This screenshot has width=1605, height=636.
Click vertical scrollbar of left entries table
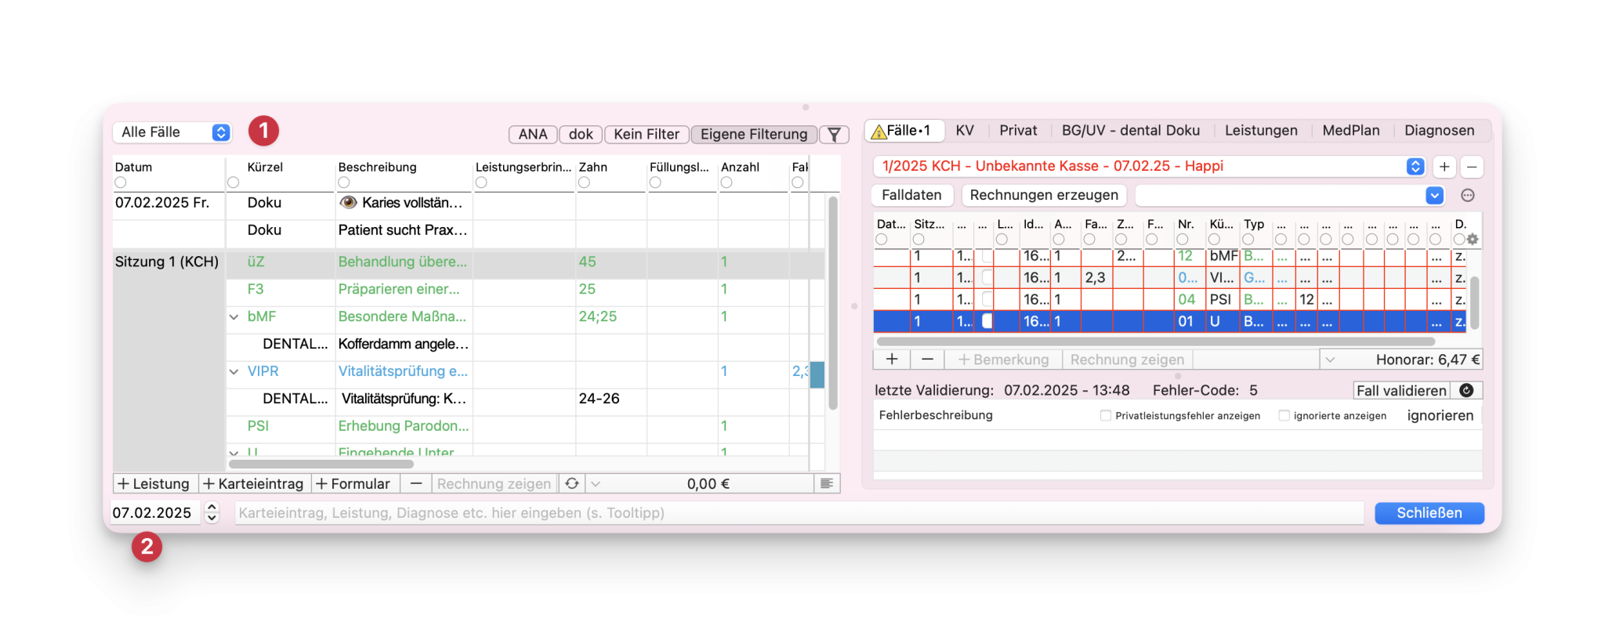pyautogui.click(x=832, y=302)
